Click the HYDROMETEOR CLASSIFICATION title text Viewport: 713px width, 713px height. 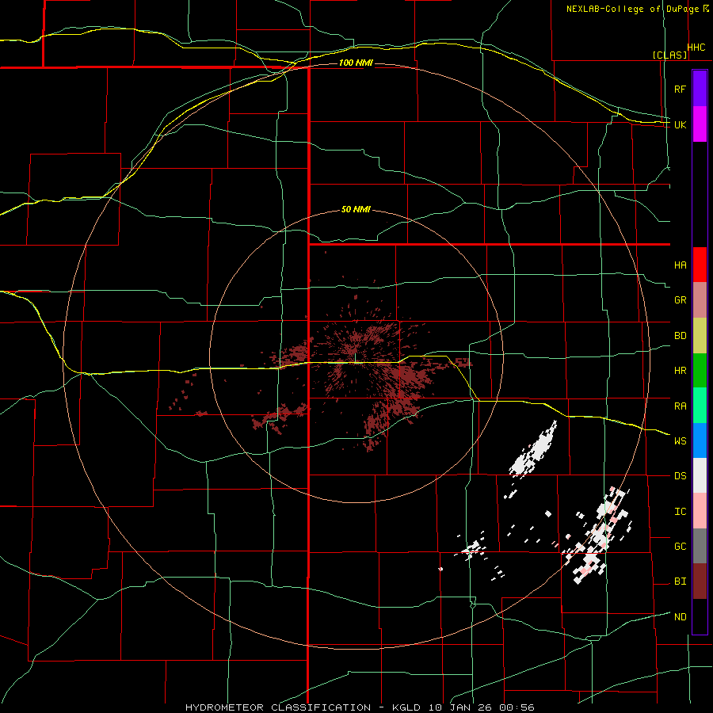[x=278, y=707]
